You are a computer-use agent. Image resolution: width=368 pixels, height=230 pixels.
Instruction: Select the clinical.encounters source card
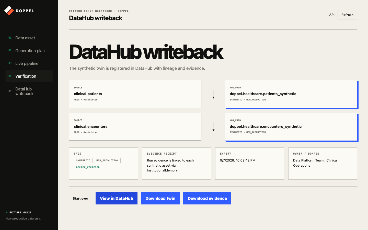135,127
